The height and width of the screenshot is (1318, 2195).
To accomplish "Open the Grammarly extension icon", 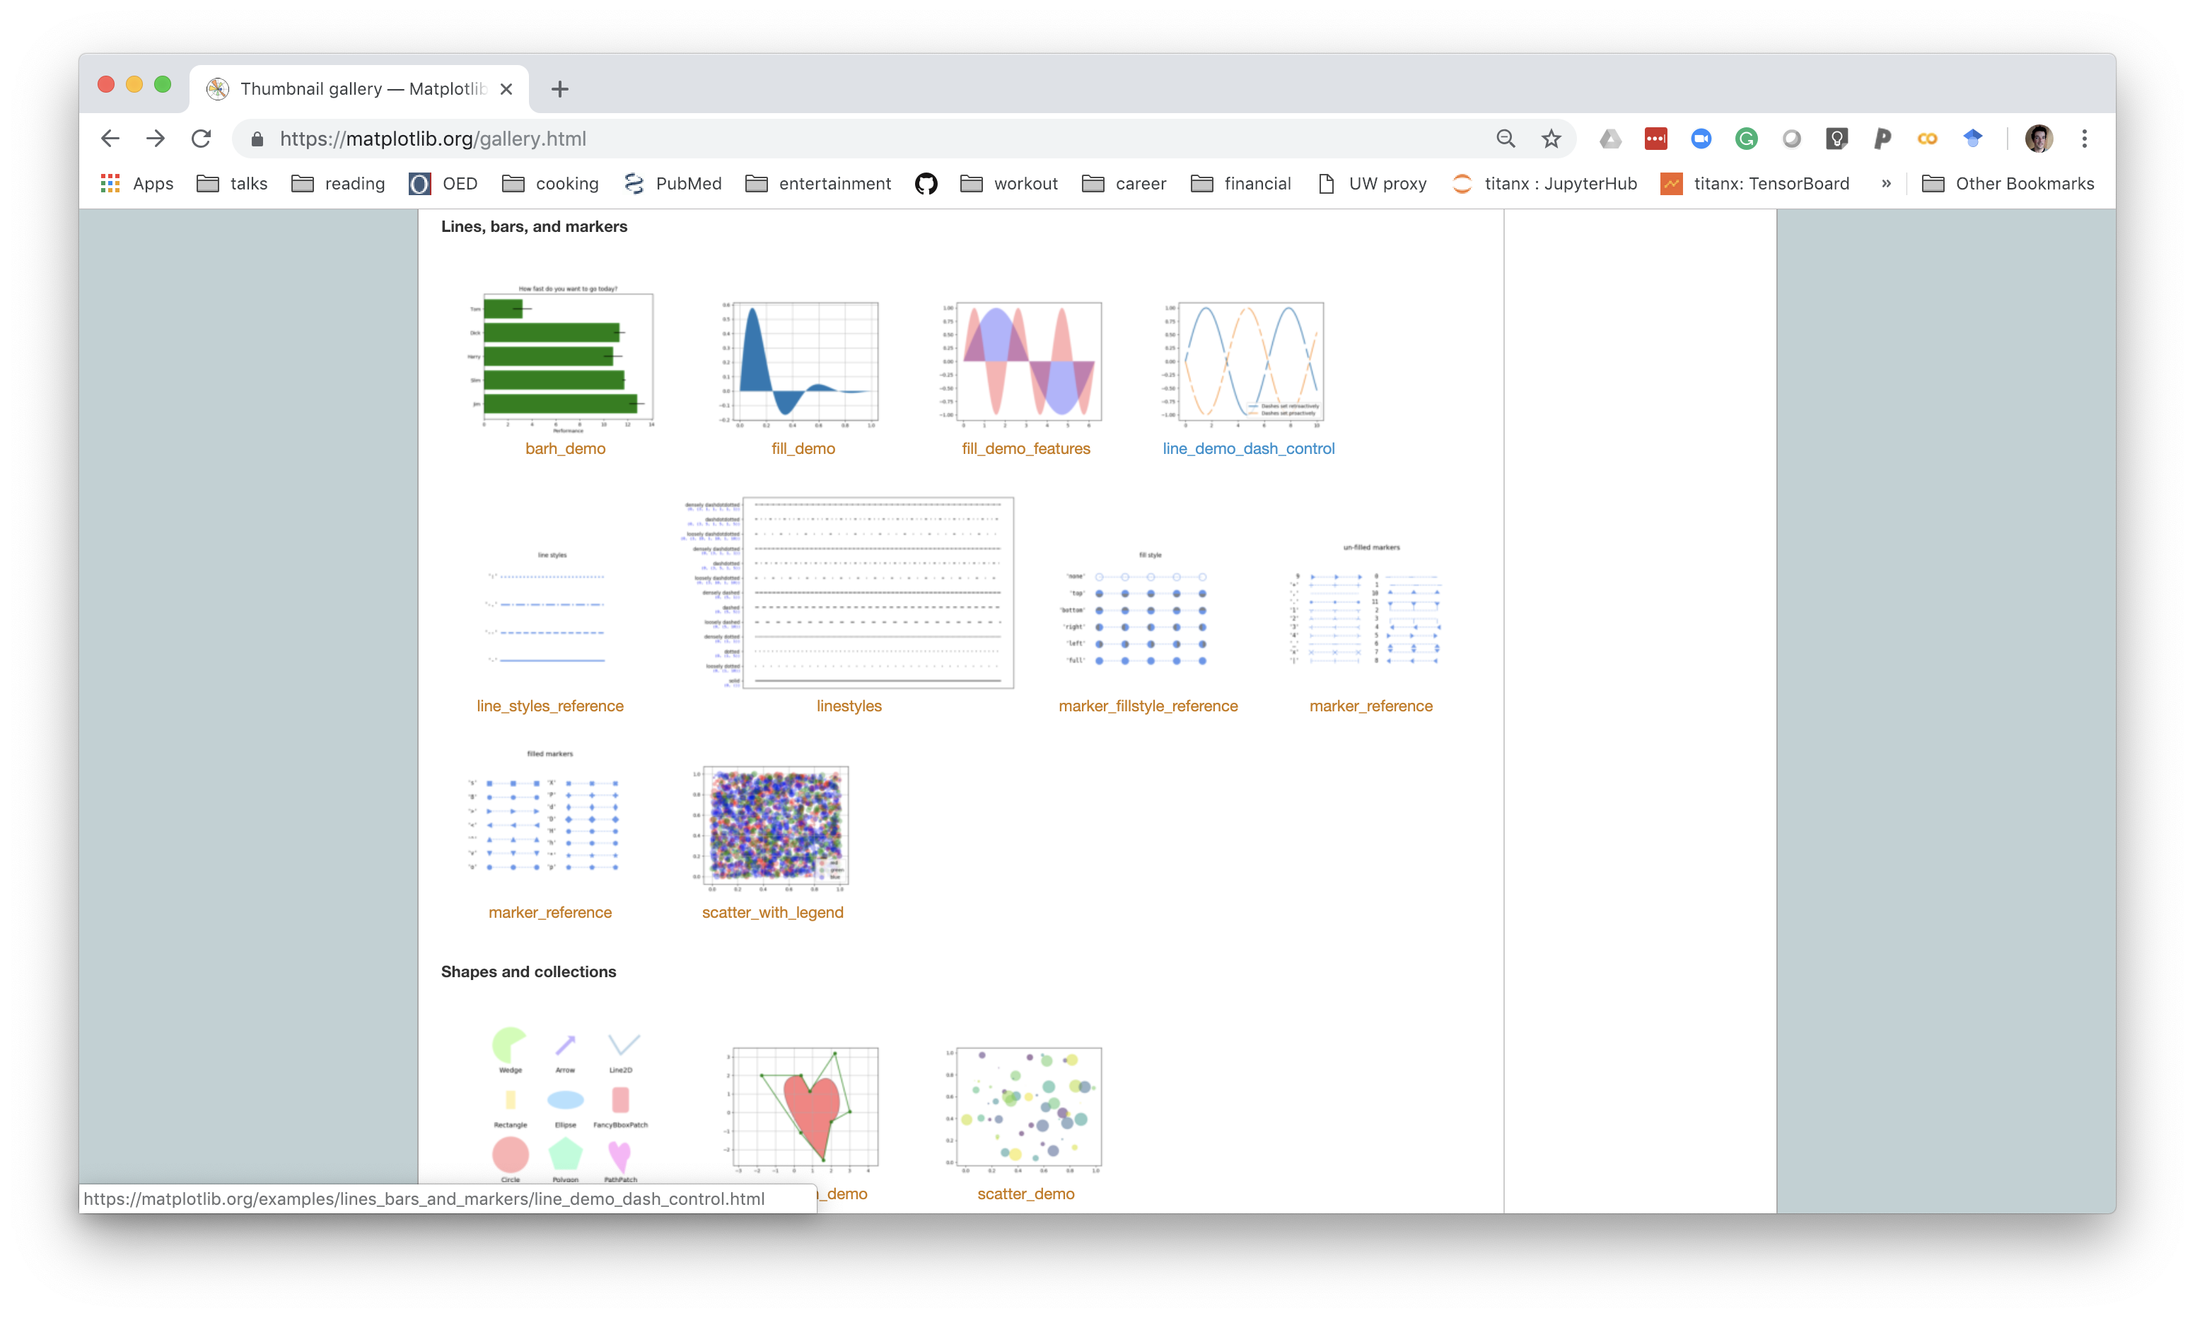I will click(1746, 139).
